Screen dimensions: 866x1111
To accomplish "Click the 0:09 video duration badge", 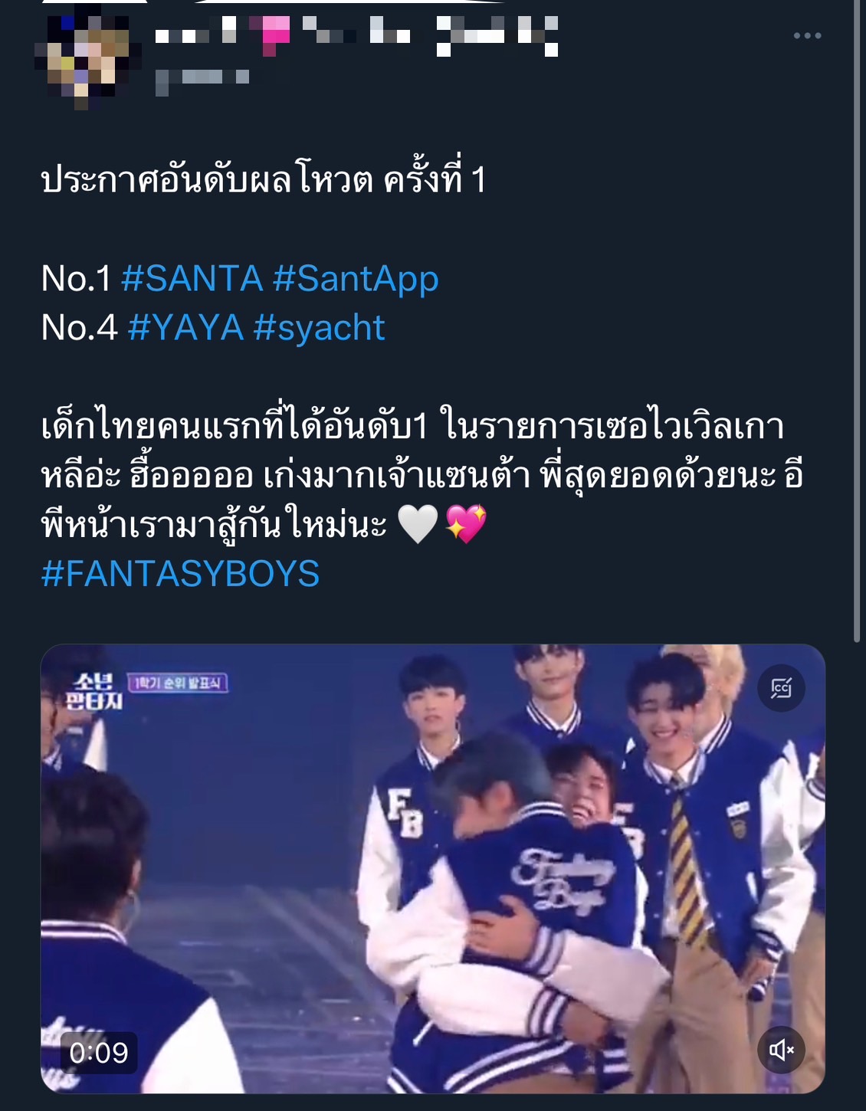I will [99, 1052].
